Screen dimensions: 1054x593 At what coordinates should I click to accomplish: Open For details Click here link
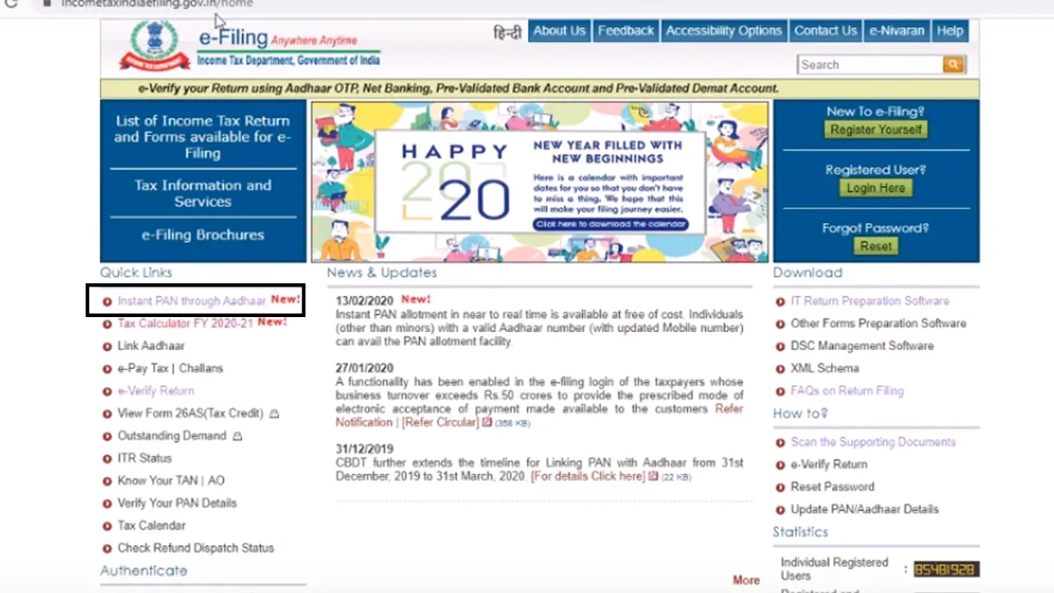[588, 476]
